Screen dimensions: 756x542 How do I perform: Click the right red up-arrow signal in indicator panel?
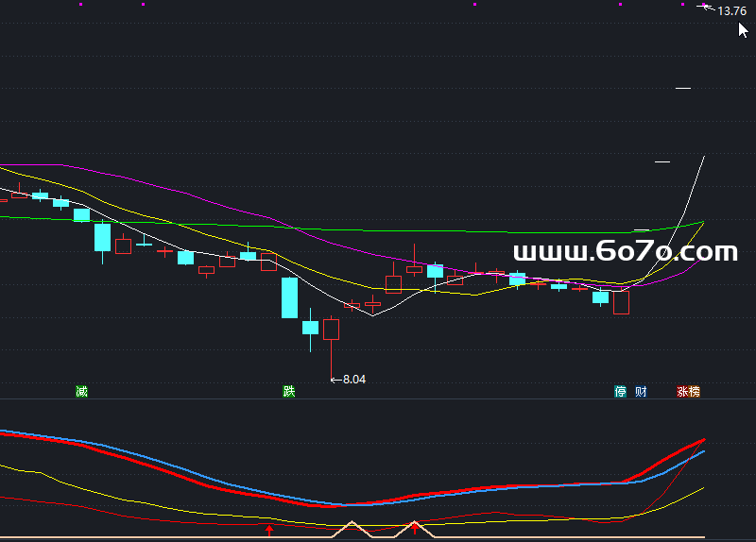(x=414, y=528)
